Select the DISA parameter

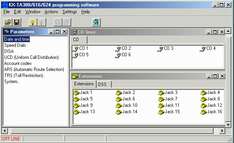9,51
